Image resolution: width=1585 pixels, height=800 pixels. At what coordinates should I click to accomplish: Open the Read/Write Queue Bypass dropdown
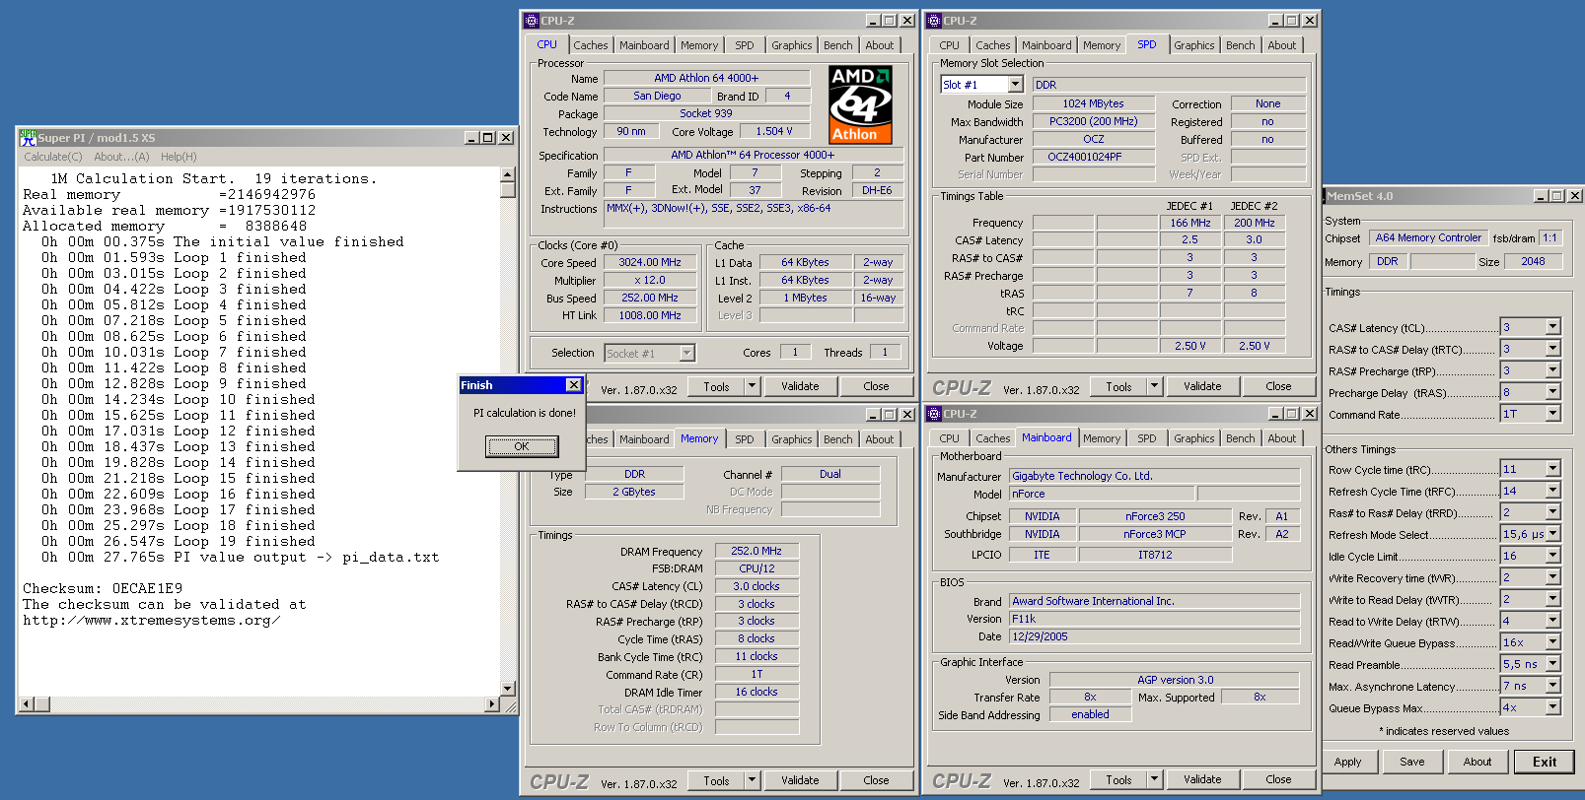tap(1552, 642)
